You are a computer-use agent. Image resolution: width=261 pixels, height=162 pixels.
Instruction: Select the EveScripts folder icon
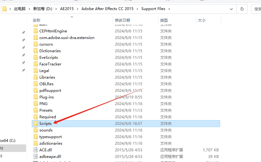pos(36,57)
